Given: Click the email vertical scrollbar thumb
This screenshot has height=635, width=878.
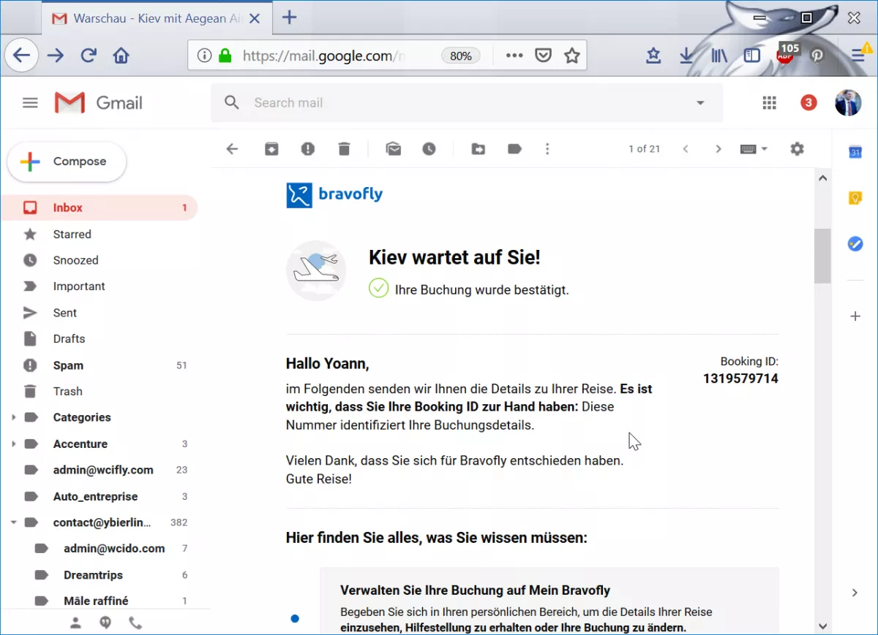Looking at the screenshot, I should coord(822,255).
